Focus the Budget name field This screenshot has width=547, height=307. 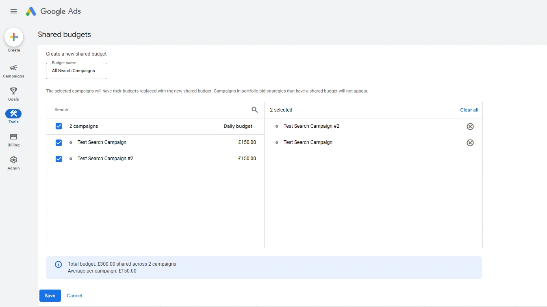coord(76,71)
